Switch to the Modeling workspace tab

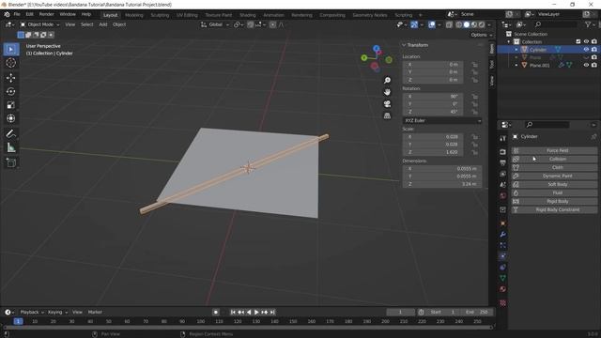pos(133,15)
